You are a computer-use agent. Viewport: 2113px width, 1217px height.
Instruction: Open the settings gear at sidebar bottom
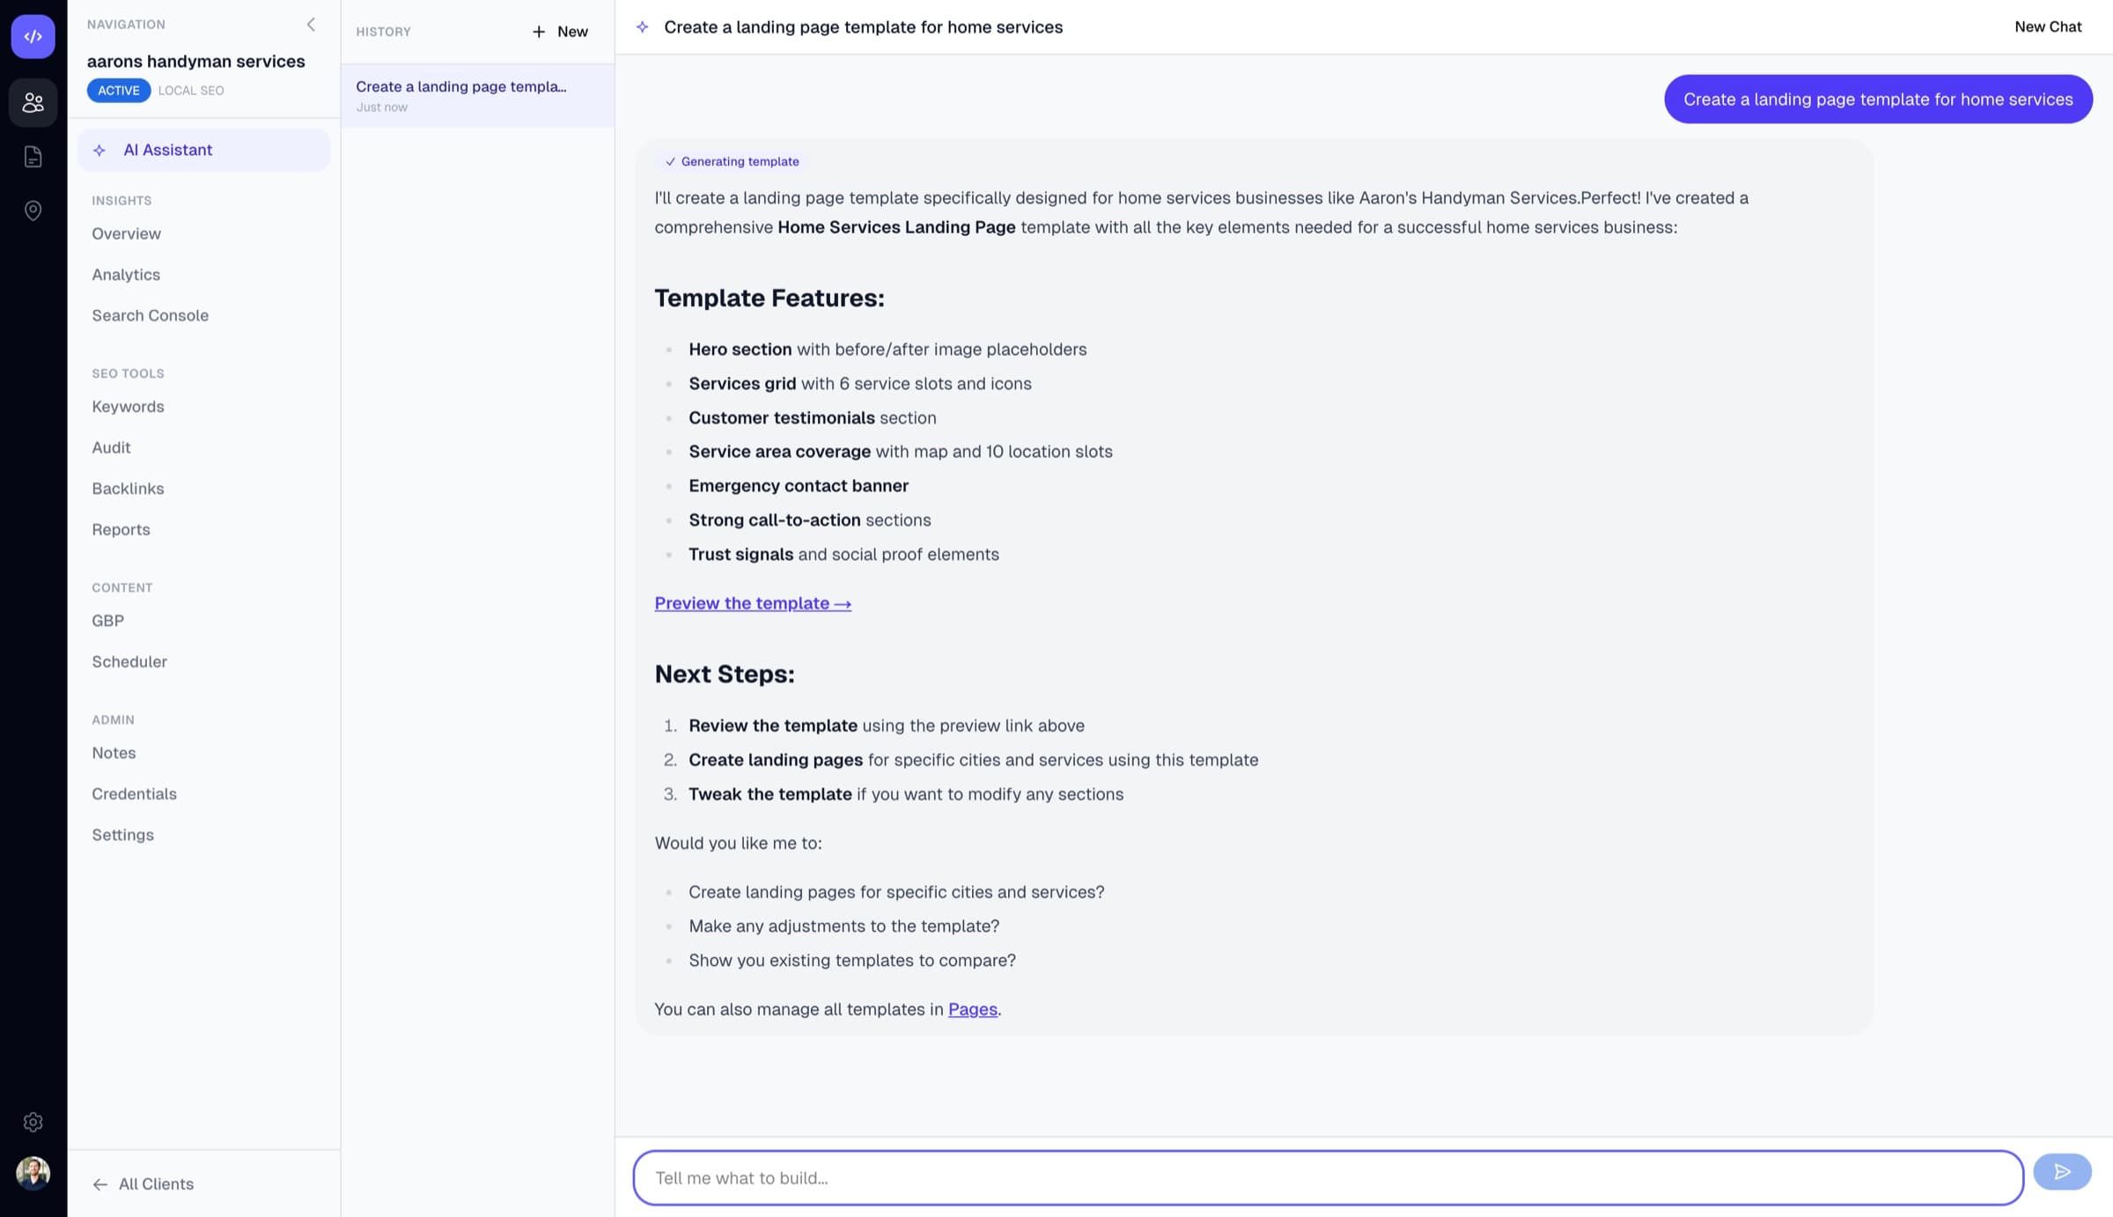(33, 1122)
